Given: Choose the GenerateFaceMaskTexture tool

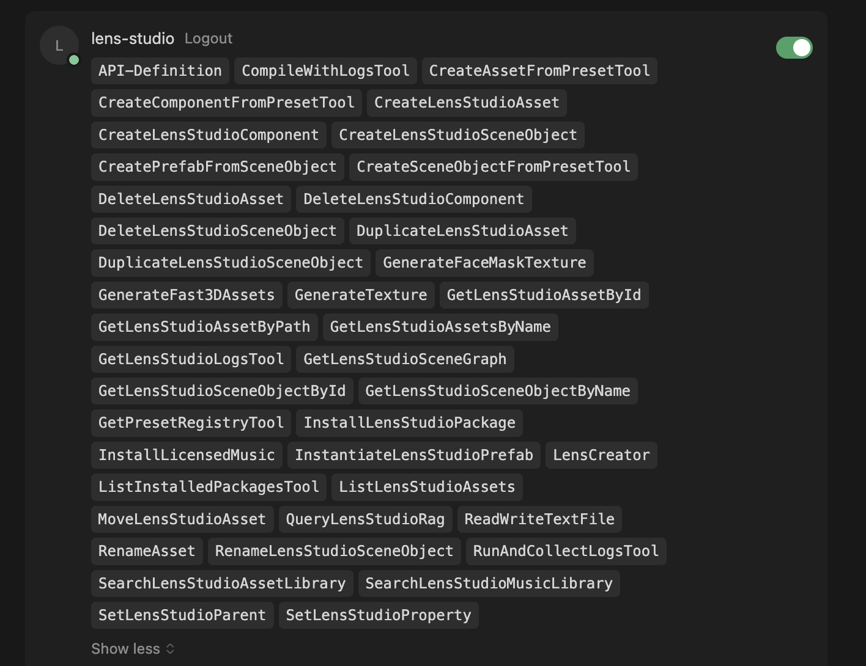Looking at the screenshot, I should [x=484, y=263].
